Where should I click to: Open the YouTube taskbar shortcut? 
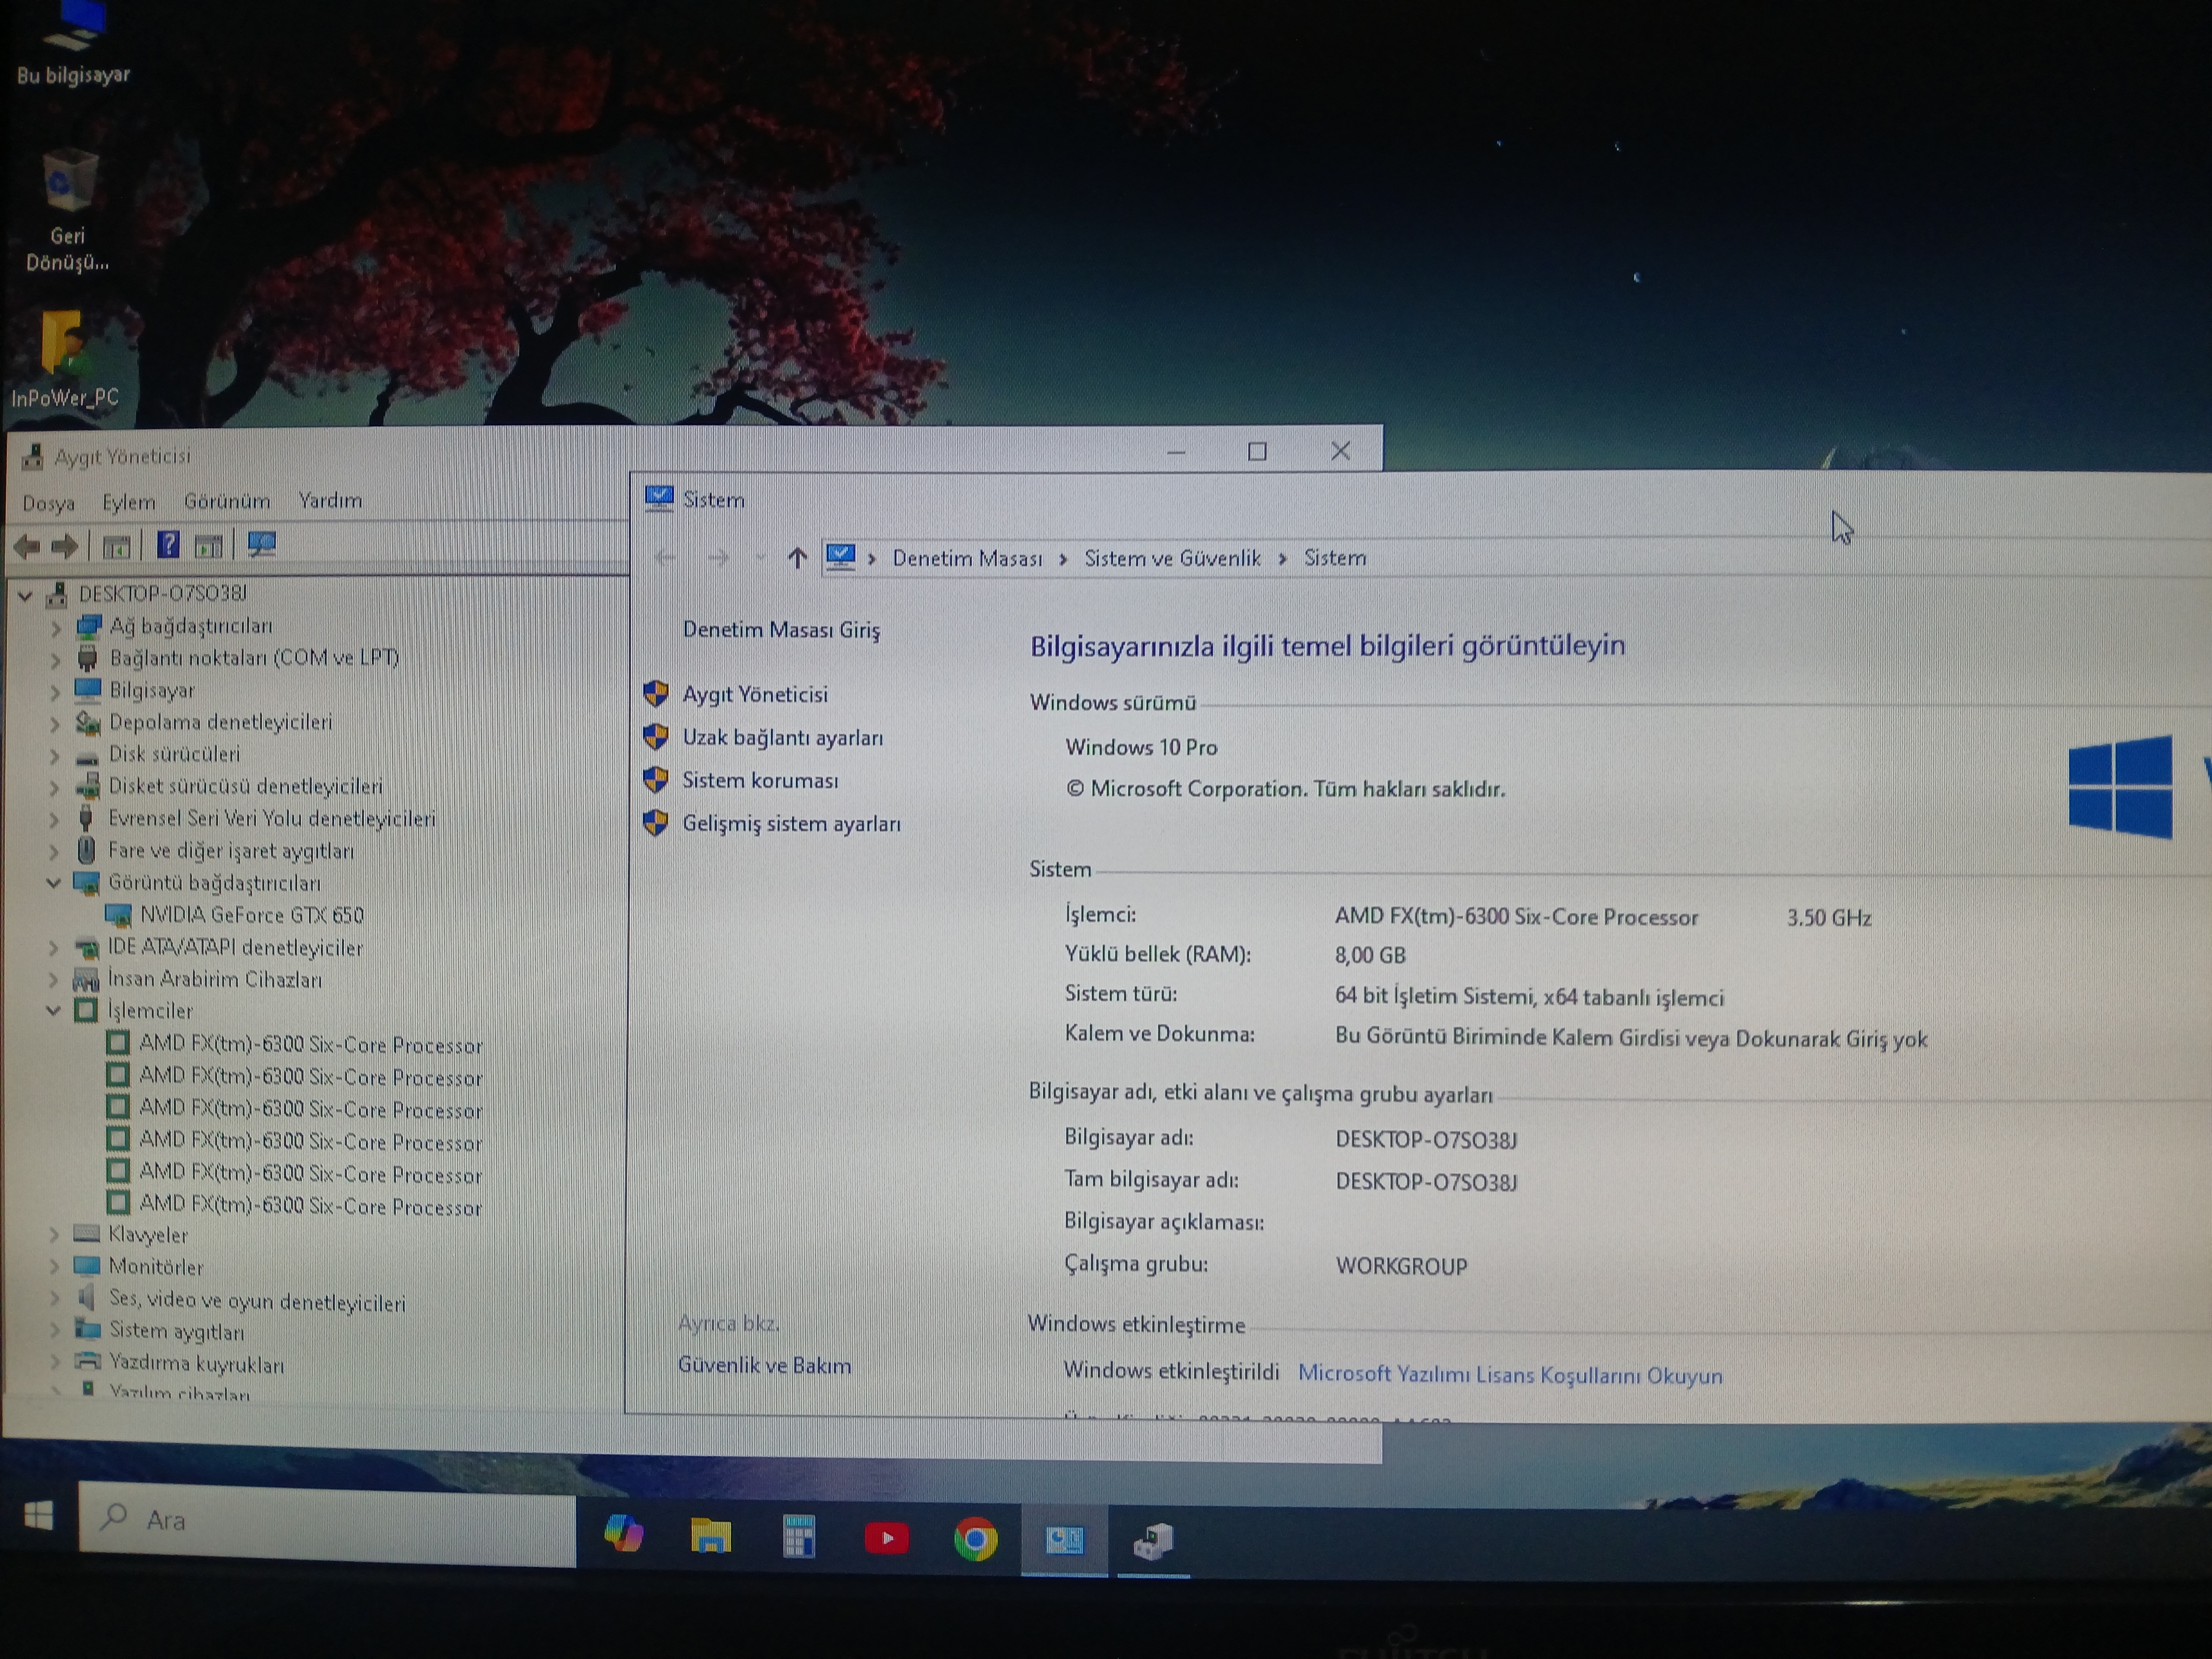[886, 1538]
